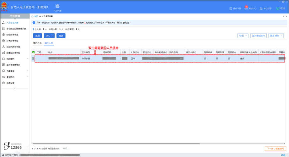
Task: Collapse sidebar with double-chevron icon
Action: click(x=15, y=89)
